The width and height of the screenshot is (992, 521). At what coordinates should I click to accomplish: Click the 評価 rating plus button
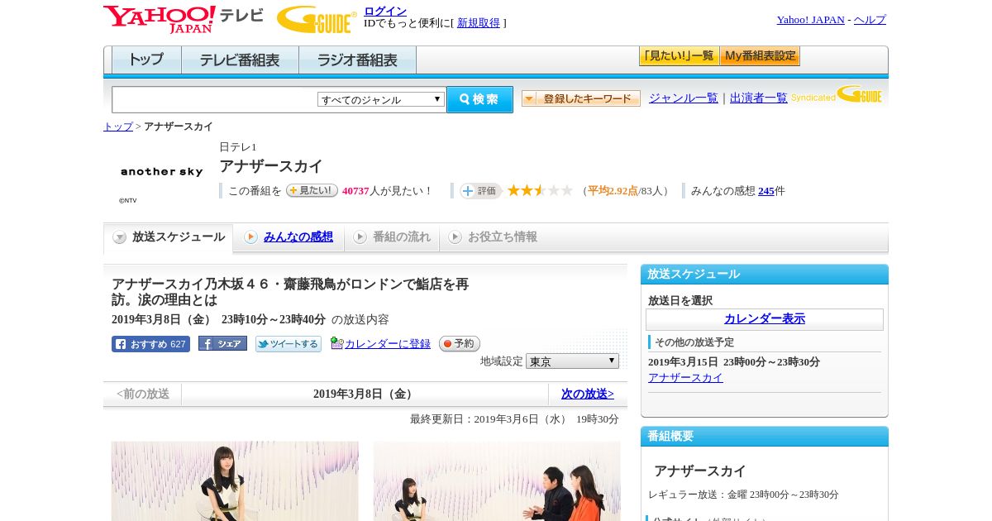pyautogui.click(x=480, y=191)
